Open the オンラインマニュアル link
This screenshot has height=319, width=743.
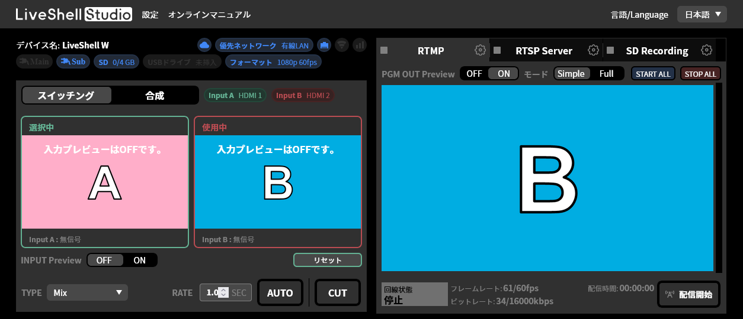coord(209,15)
